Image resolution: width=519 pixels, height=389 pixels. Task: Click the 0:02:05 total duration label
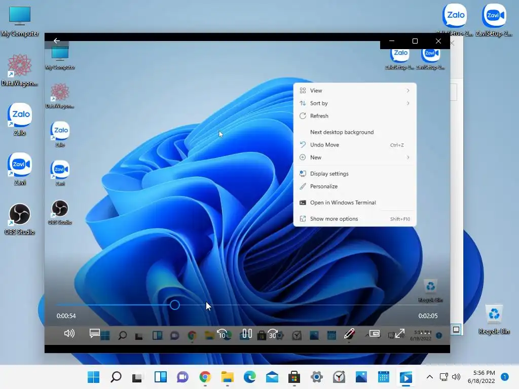[x=428, y=316]
